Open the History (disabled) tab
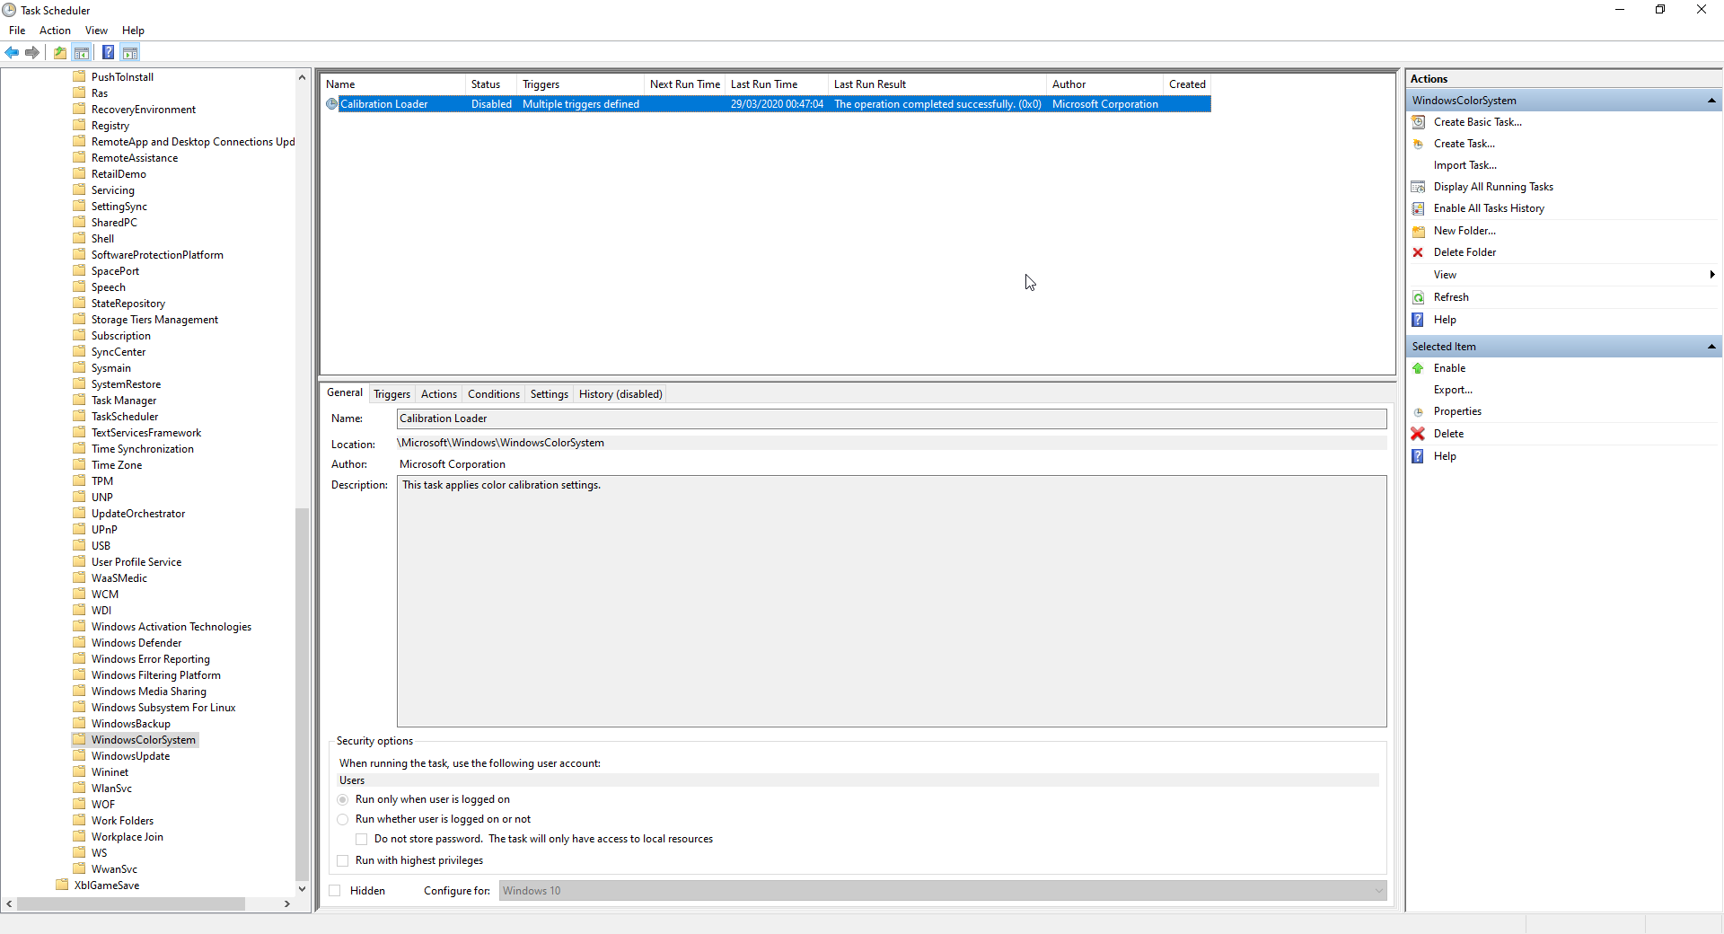Screen dimensions: 1724x934 tap(620, 394)
